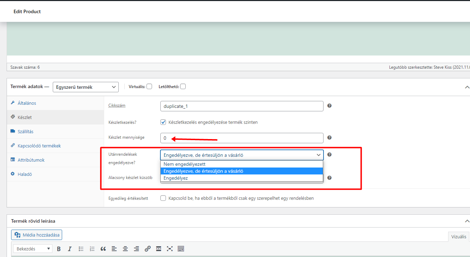This screenshot has width=470, height=257.
Task: Center align text with the toolbar icon
Action: coord(125,249)
